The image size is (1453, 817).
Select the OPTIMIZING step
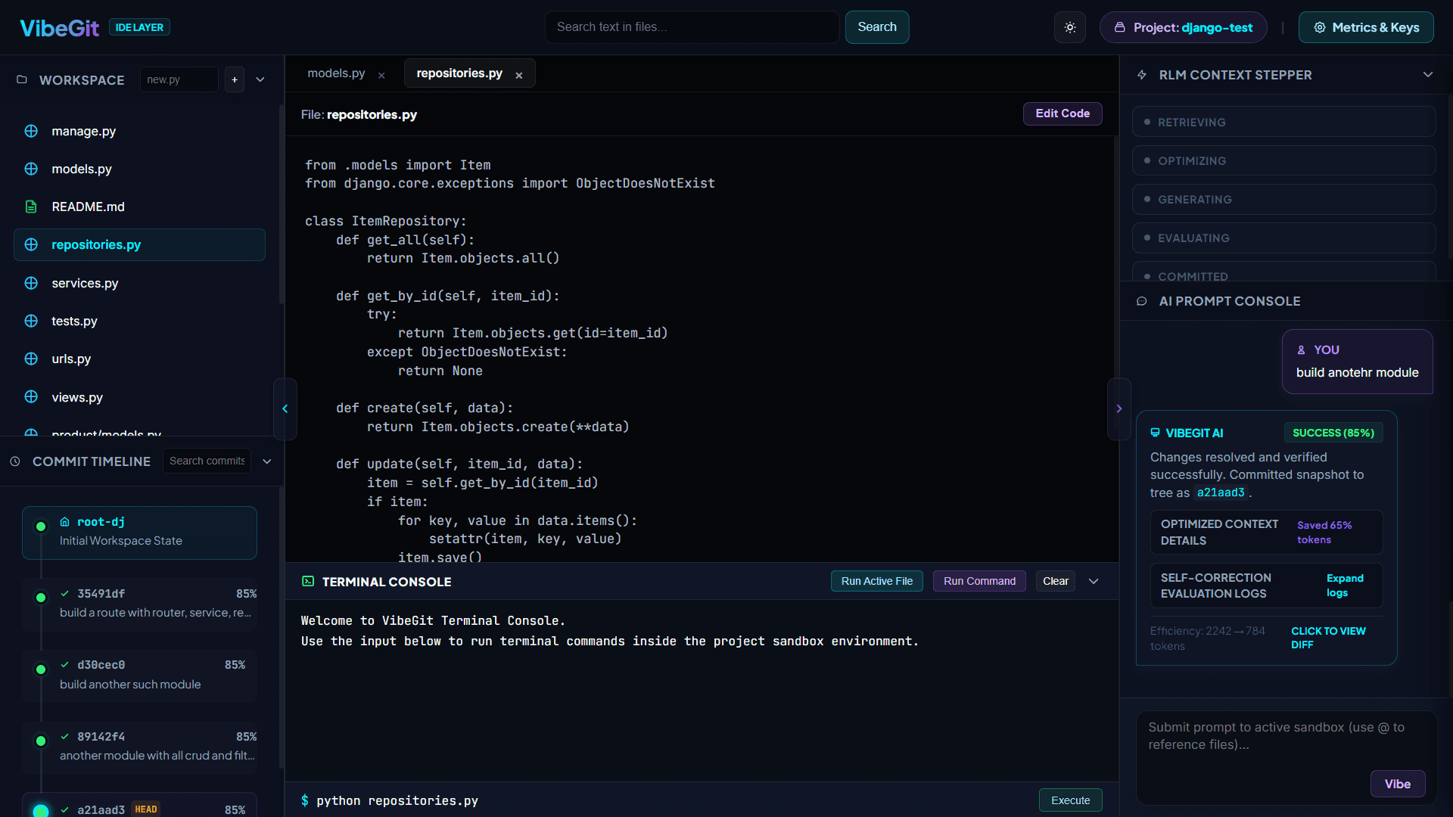(x=1283, y=160)
